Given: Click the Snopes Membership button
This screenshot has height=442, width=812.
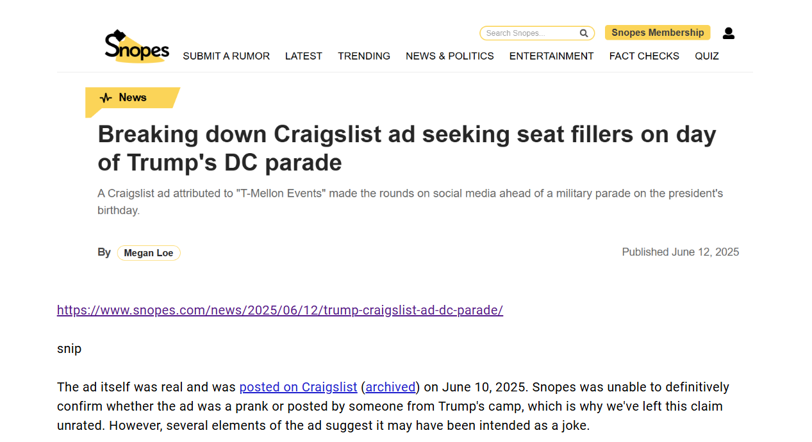Looking at the screenshot, I should (657, 33).
